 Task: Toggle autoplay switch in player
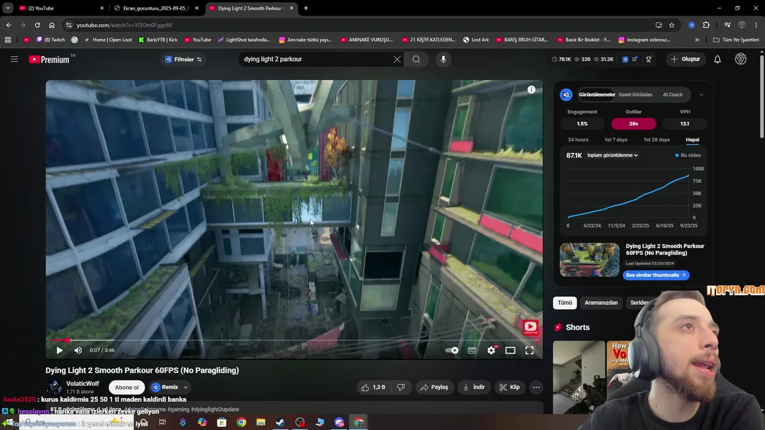[x=452, y=351]
